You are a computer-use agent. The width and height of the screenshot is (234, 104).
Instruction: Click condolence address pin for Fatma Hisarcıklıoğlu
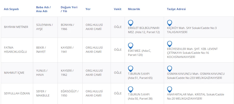pos(169,44)
